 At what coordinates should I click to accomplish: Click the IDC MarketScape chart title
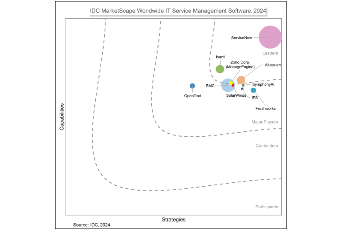[178, 11]
